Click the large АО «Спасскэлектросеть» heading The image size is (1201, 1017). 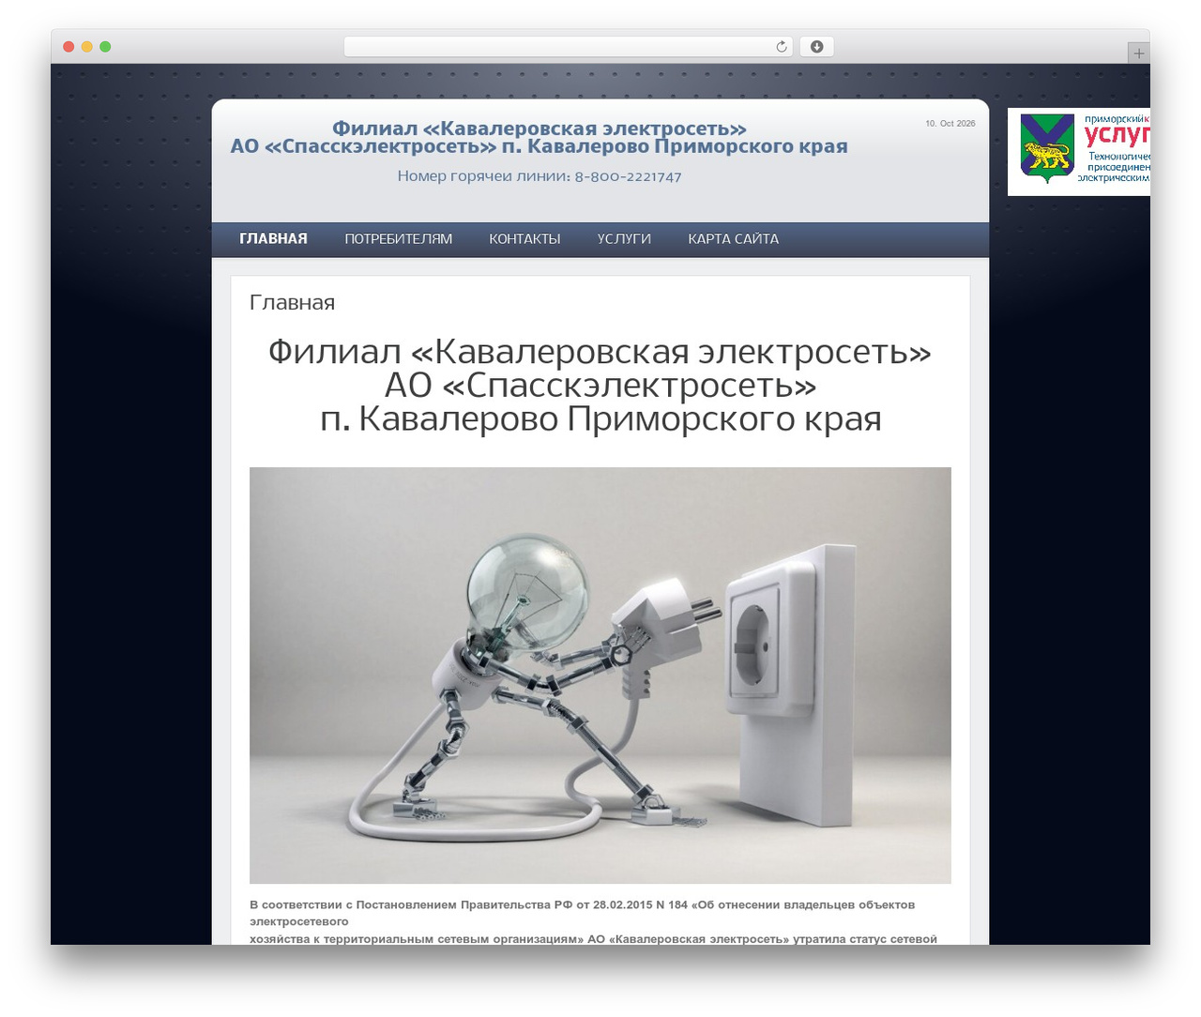point(600,386)
